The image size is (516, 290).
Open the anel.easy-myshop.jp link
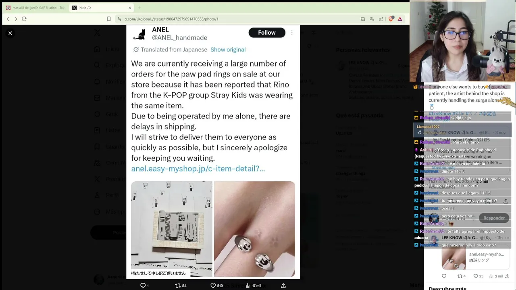click(198, 168)
